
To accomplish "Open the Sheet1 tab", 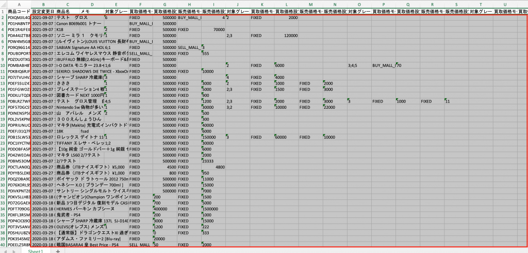I will pos(36,251).
